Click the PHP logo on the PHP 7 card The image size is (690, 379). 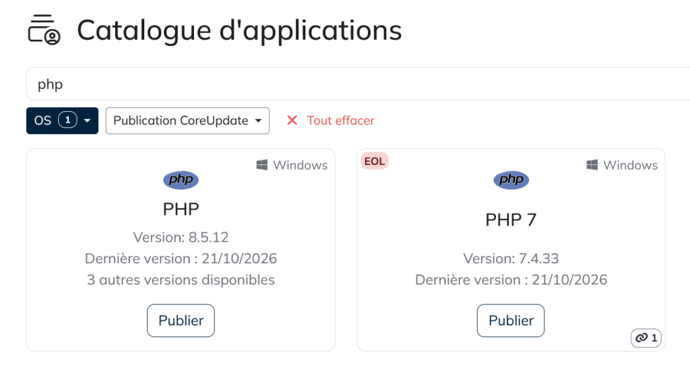point(511,180)
